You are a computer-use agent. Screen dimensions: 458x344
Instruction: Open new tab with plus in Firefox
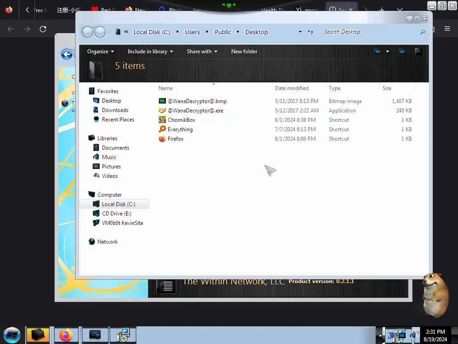[x=382, y=10]
